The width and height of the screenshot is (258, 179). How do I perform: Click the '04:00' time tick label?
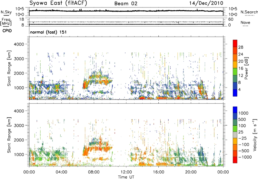61,172
